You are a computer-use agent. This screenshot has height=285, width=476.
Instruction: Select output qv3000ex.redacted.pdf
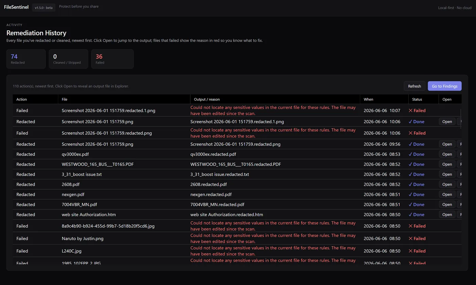[x=213, y=154]
